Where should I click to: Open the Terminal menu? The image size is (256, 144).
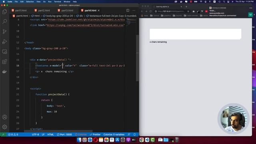point(58,2)
